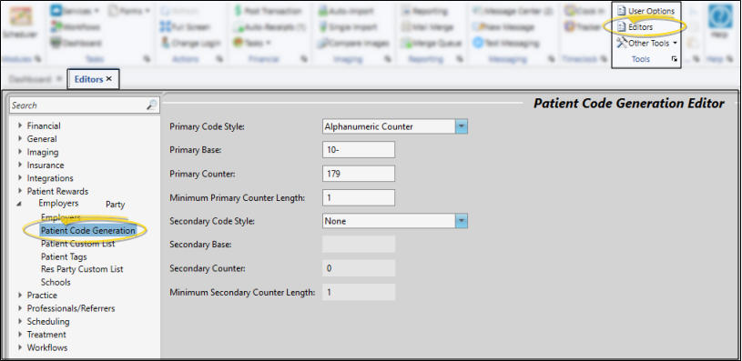Open the Other Tools dropdown
Image resolution: width=742 pixels, height=361 pixels.
point(646,43)
